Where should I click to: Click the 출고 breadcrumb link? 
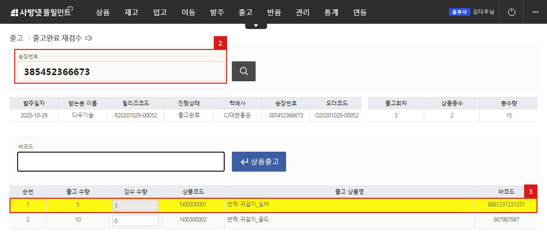16,38
